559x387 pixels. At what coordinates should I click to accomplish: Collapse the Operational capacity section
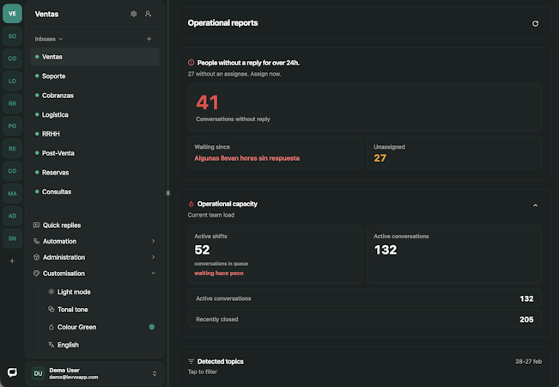tap(536, 205)
